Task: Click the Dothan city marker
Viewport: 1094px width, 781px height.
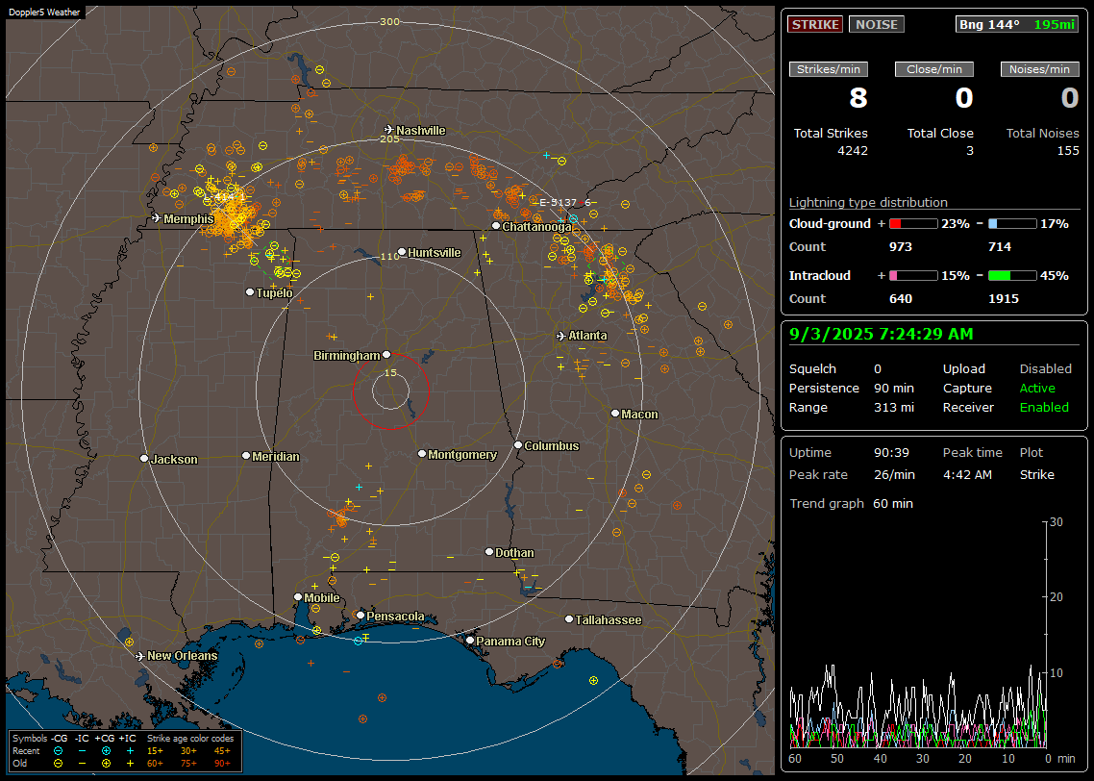Action: [x=489, y=551]
